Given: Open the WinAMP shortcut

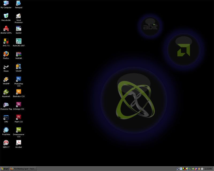Looking at the screenshot, I should coord(6,81).
